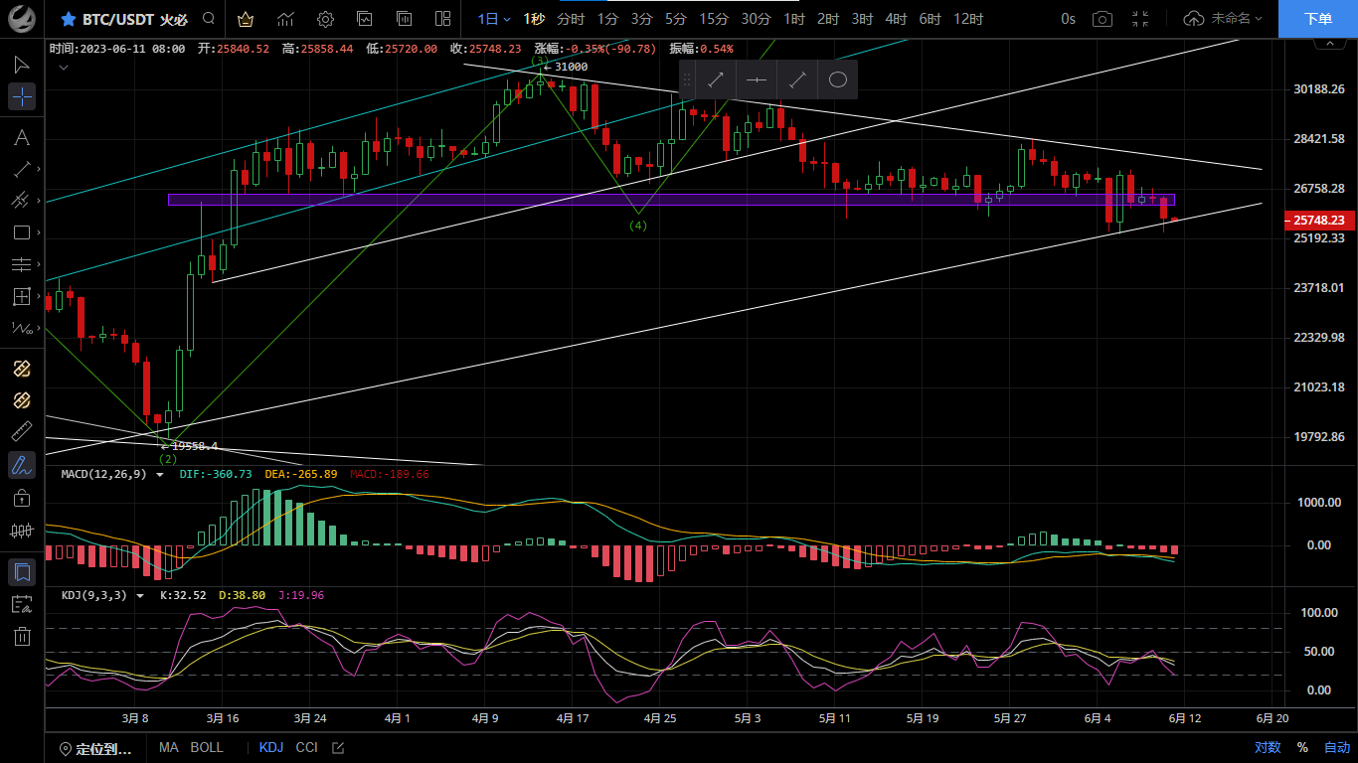Expand the 1日 timeframe dropdown
This screenshot has width=1358, height=763.
494,19
